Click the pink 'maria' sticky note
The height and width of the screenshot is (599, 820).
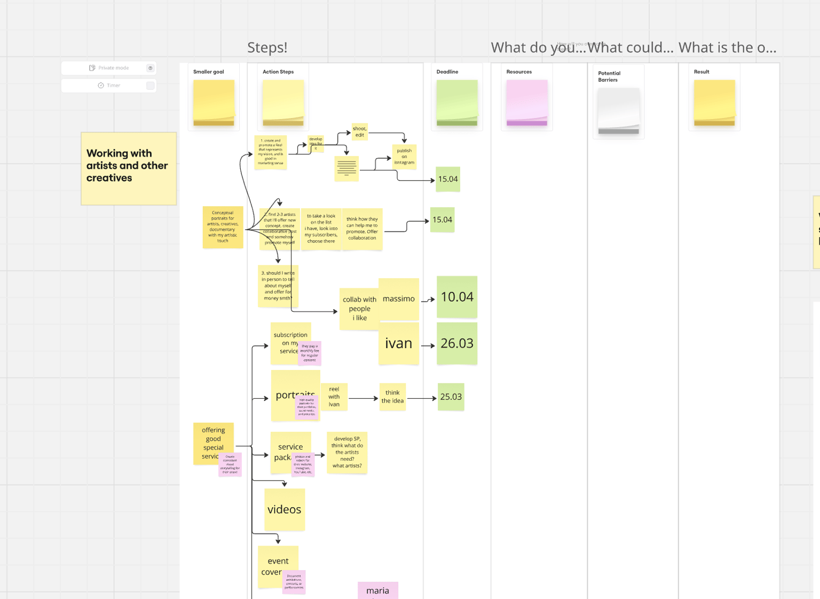click(378, 590)
